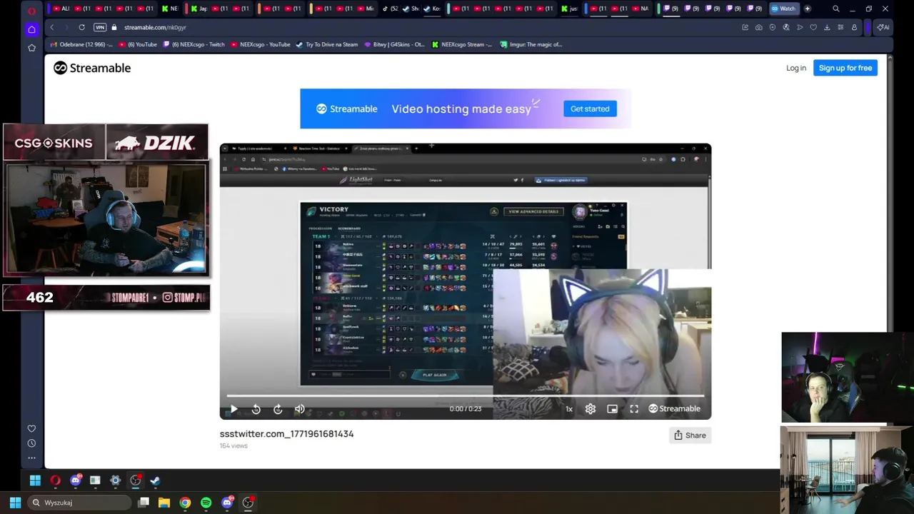Take a snapshot with camera icon
The width and height of the screenshot is (914, 514).
[x=758, y=27]
